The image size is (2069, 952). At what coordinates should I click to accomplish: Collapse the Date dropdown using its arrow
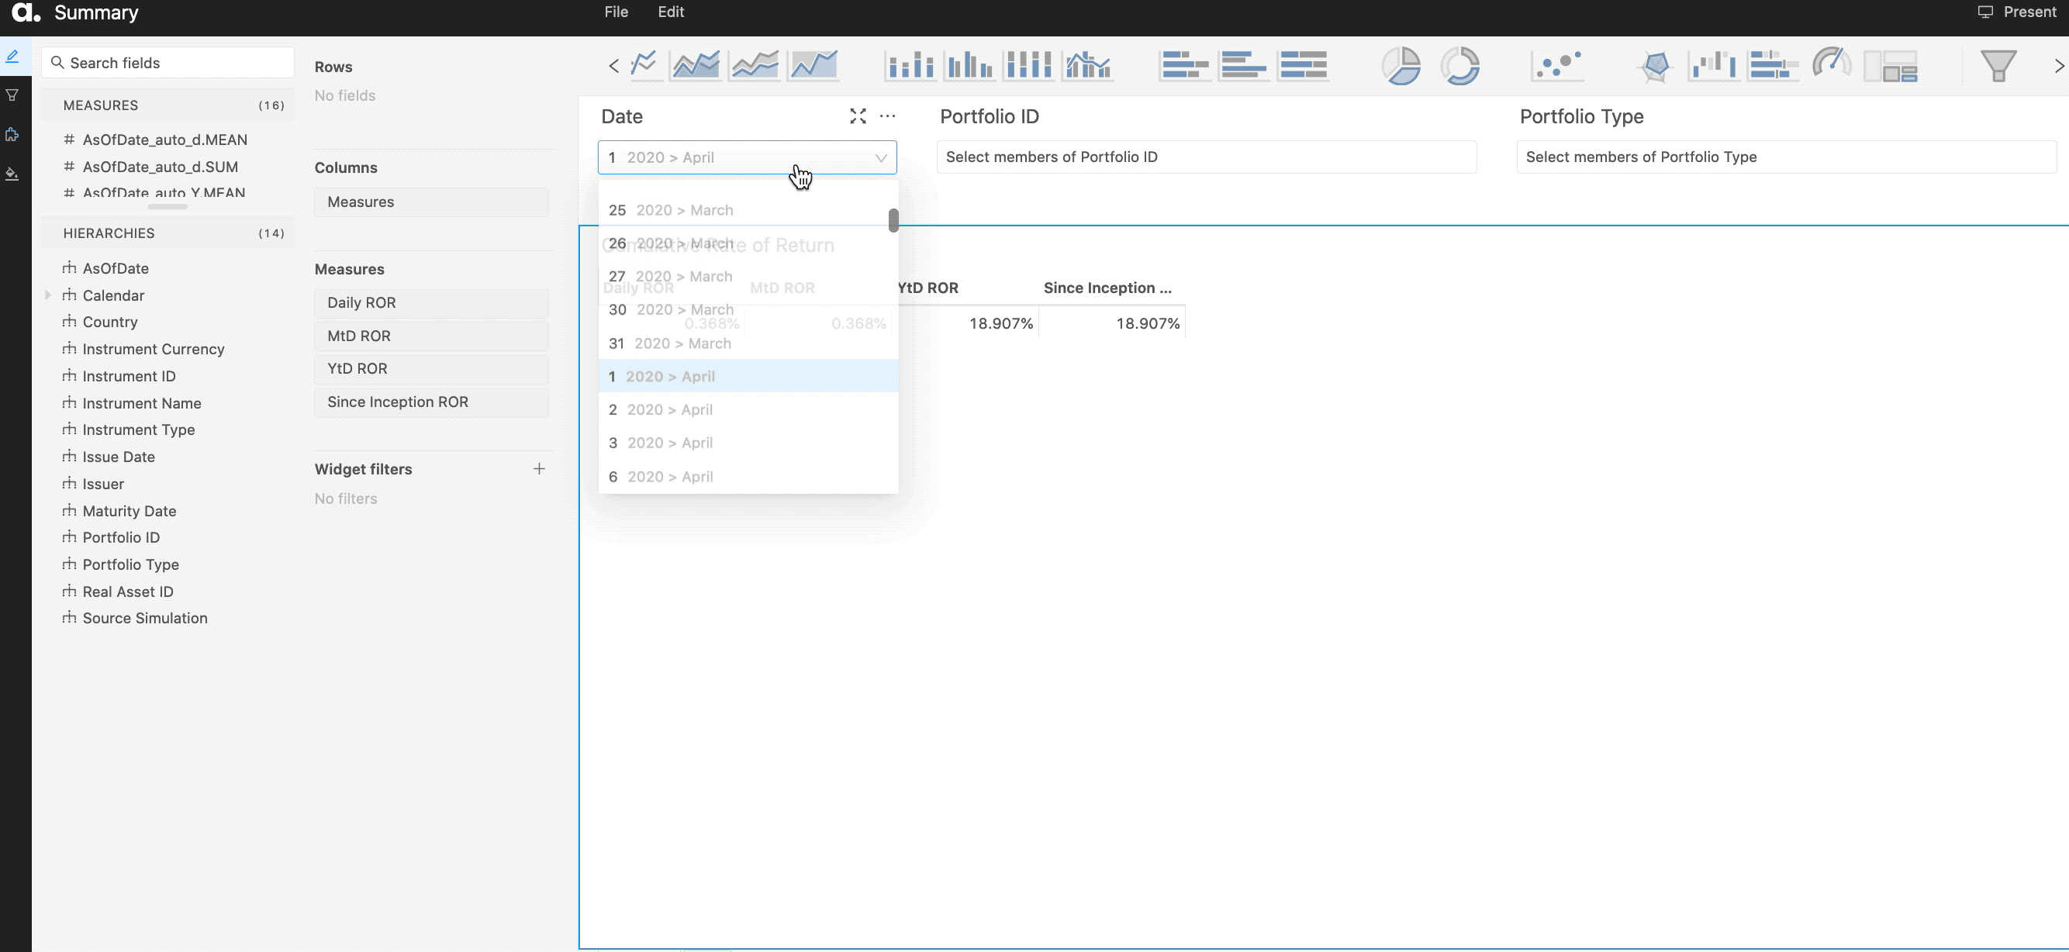tap(881, 157)
